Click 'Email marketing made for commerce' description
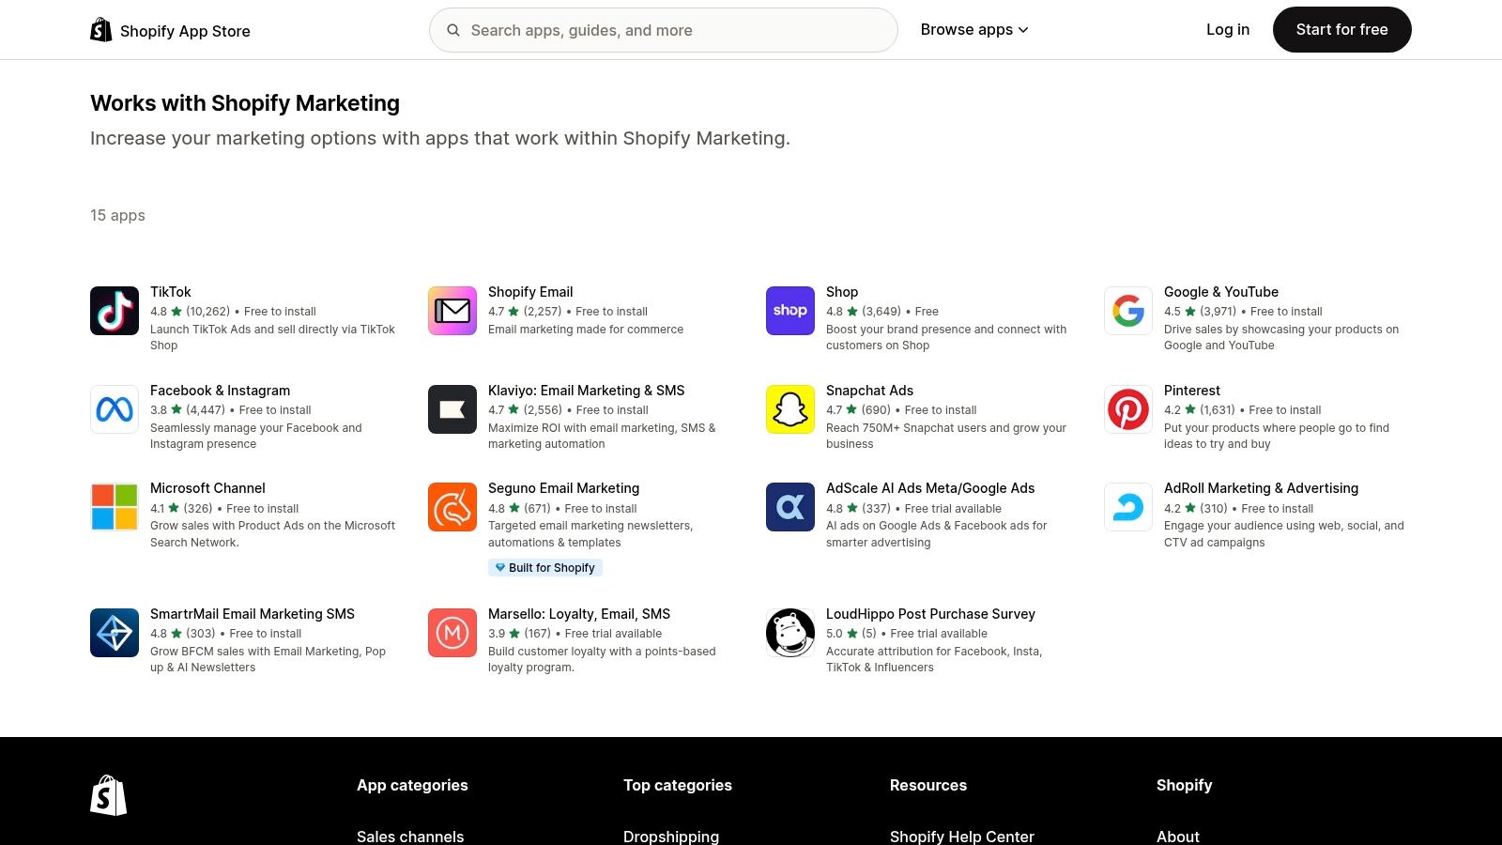The width and height of the screenshot is (1502, 845). (586, 330)
